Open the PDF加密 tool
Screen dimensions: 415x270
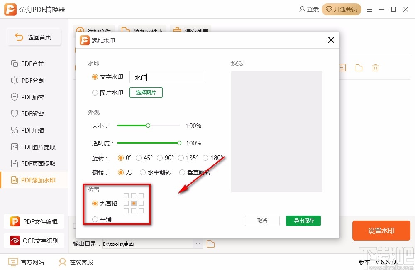point(32,97)
